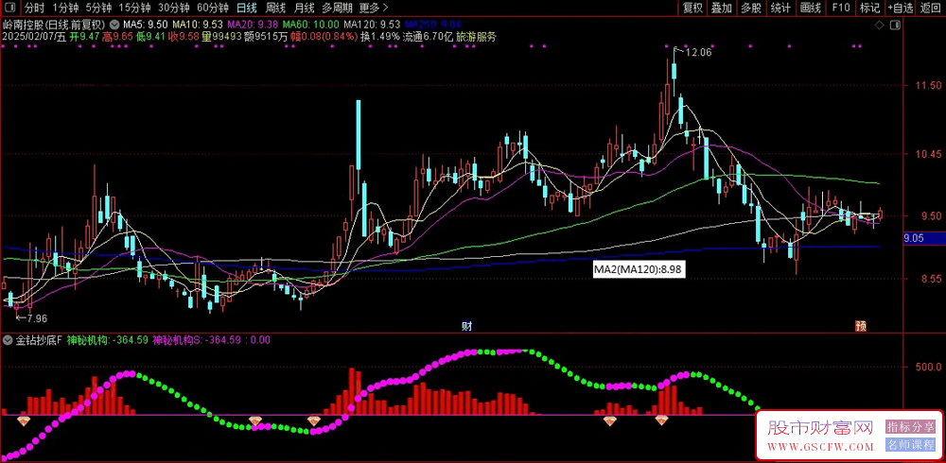Click the 旅游服务 sector label

pyautogui.click(x=477, y=37)
